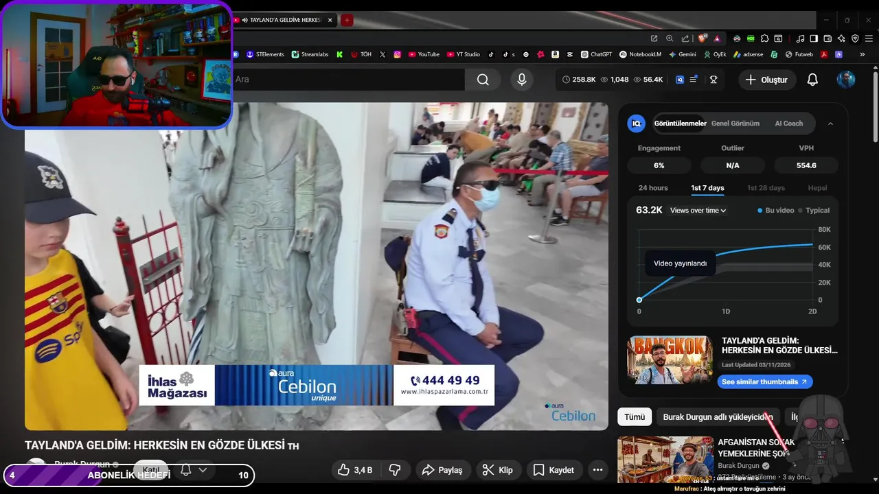This screenshot has width=879, height=494.
Task: Click the Brave rewards triangle icon
Action: click(x=717, y=38)
